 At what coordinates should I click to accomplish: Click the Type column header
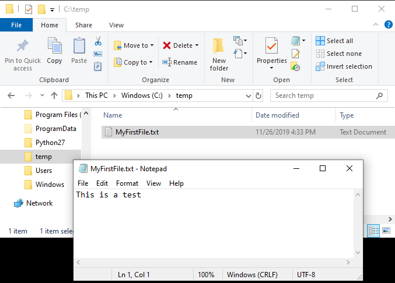point(365,115)
